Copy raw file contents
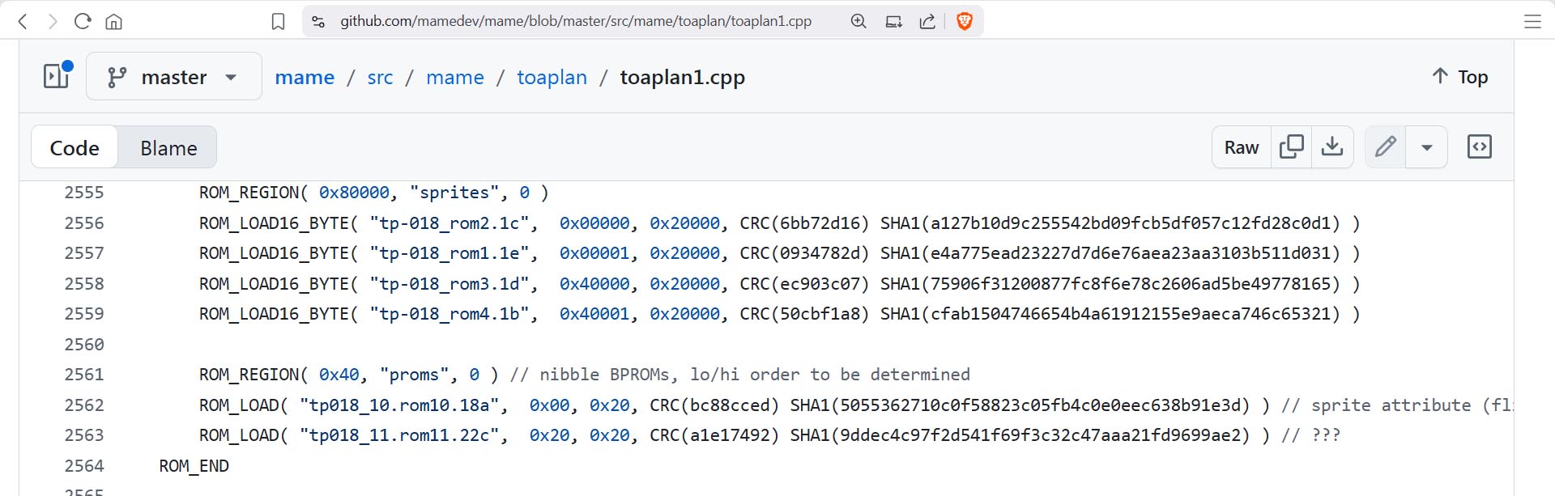The image size is (1555, 496). [x=1291, y=147]
